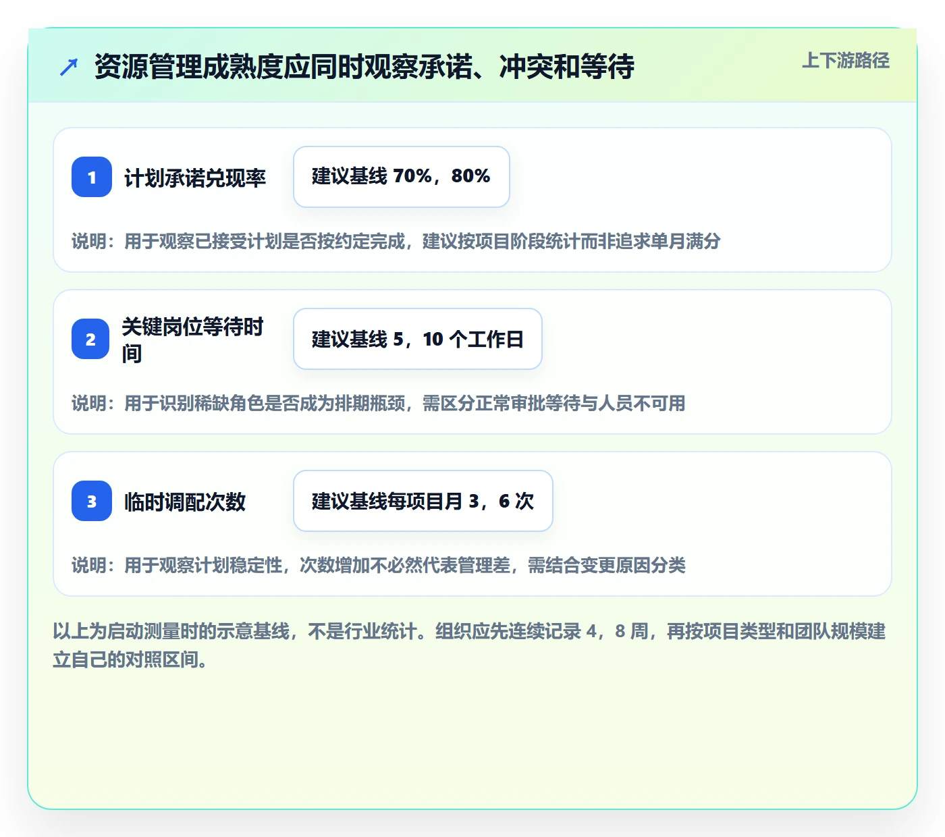The width and height of the screenshot is (945, 837).
Task: Click the 临时调配次数 metric name
Action: pyautogui.click(x=185, y=502)
